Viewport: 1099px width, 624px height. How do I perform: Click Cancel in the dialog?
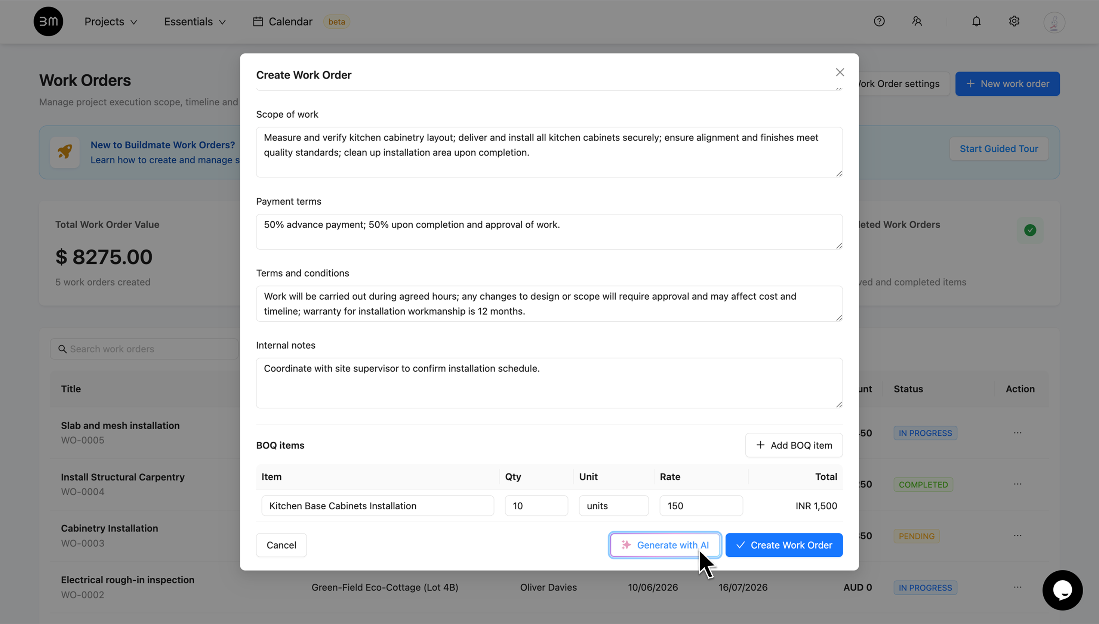(x=281, y=545)
